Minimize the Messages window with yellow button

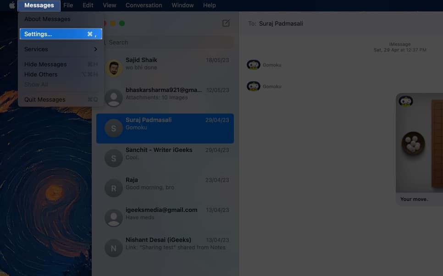pyautogui.click(x=113, y=23)
